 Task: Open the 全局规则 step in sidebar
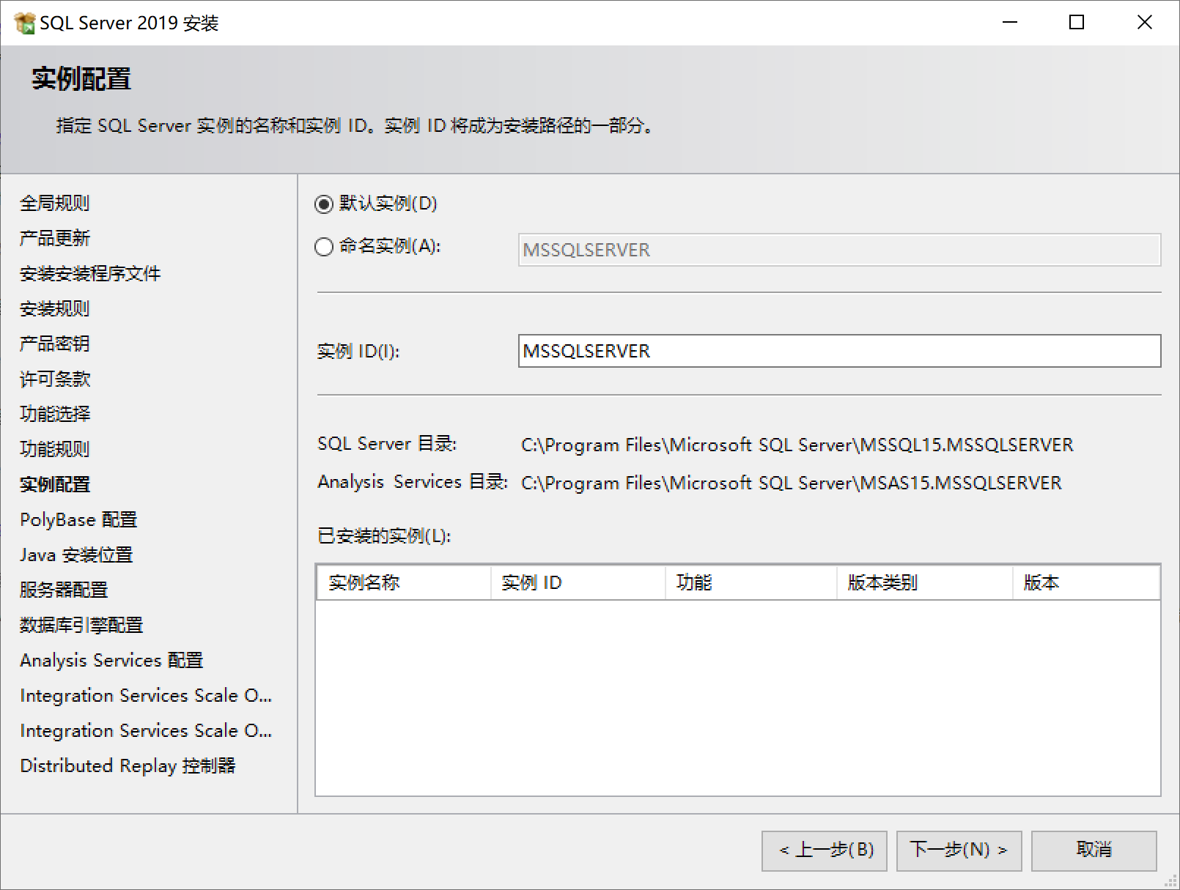55,203
